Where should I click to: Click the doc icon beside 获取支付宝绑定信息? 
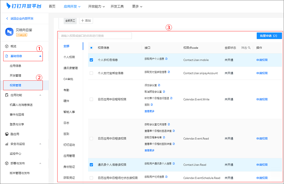(169, 72)
